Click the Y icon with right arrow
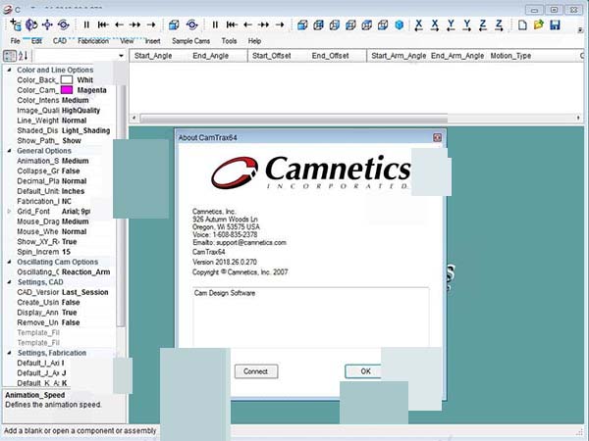 pyautogui.click(x=467, y=25)
